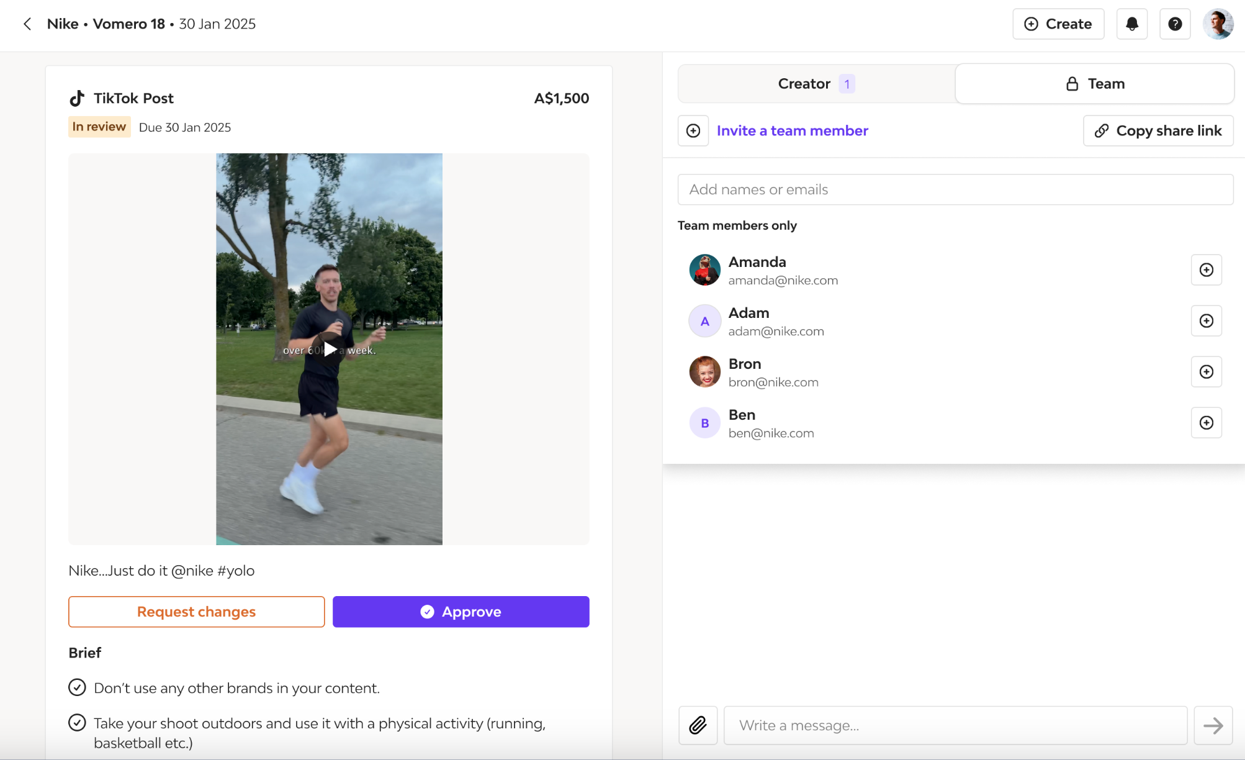This screenshot has height=760, width=1245.
Task: Approve the TikTok post
Action: point(461,612)
